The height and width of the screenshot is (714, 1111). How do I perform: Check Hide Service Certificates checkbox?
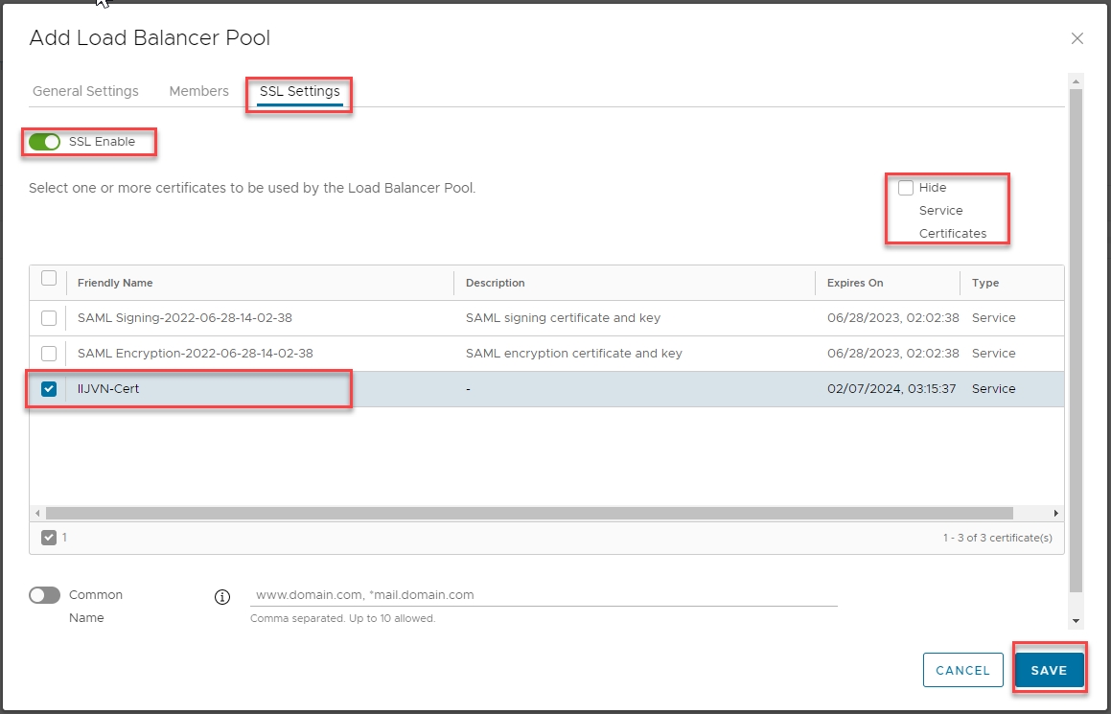coord(906,188)
